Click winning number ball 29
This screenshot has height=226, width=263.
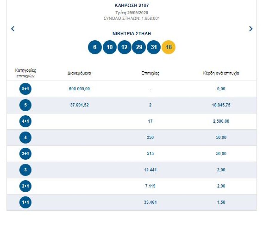(139, 47)
